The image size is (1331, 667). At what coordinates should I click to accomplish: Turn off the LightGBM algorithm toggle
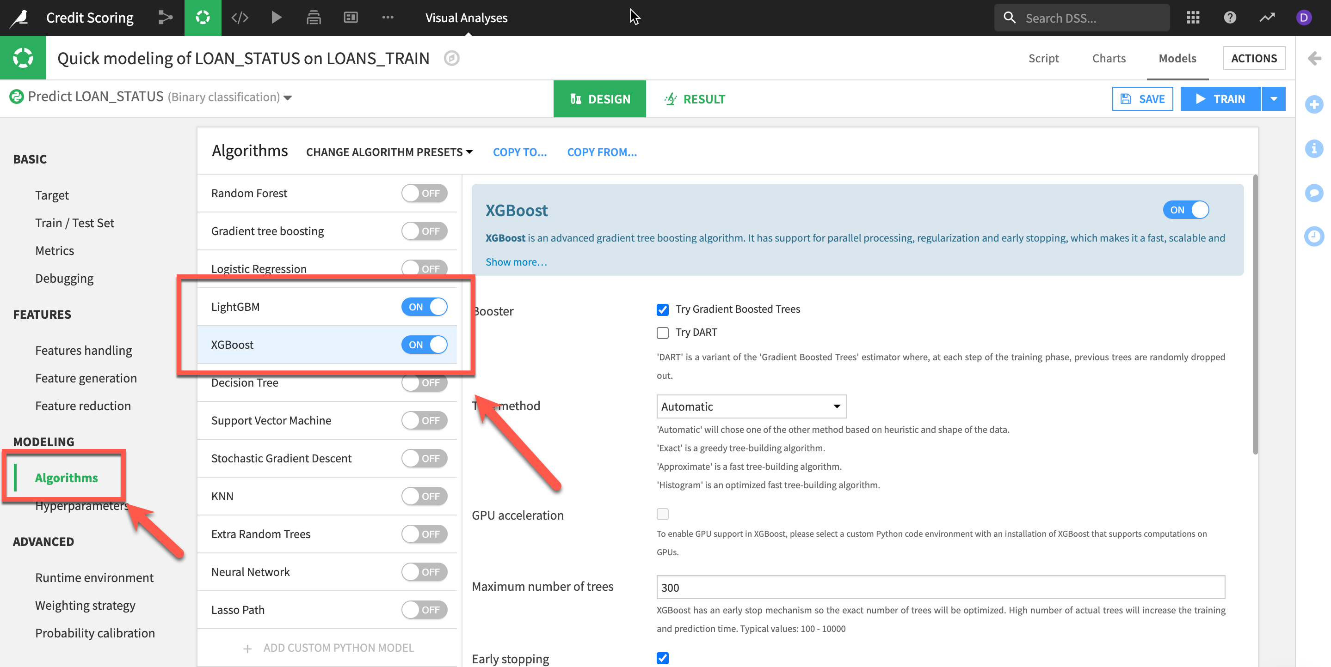pyautogui.click(x=424, y=307)
